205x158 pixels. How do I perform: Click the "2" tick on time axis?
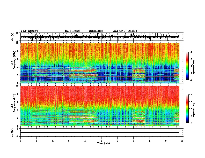(53, 141)
